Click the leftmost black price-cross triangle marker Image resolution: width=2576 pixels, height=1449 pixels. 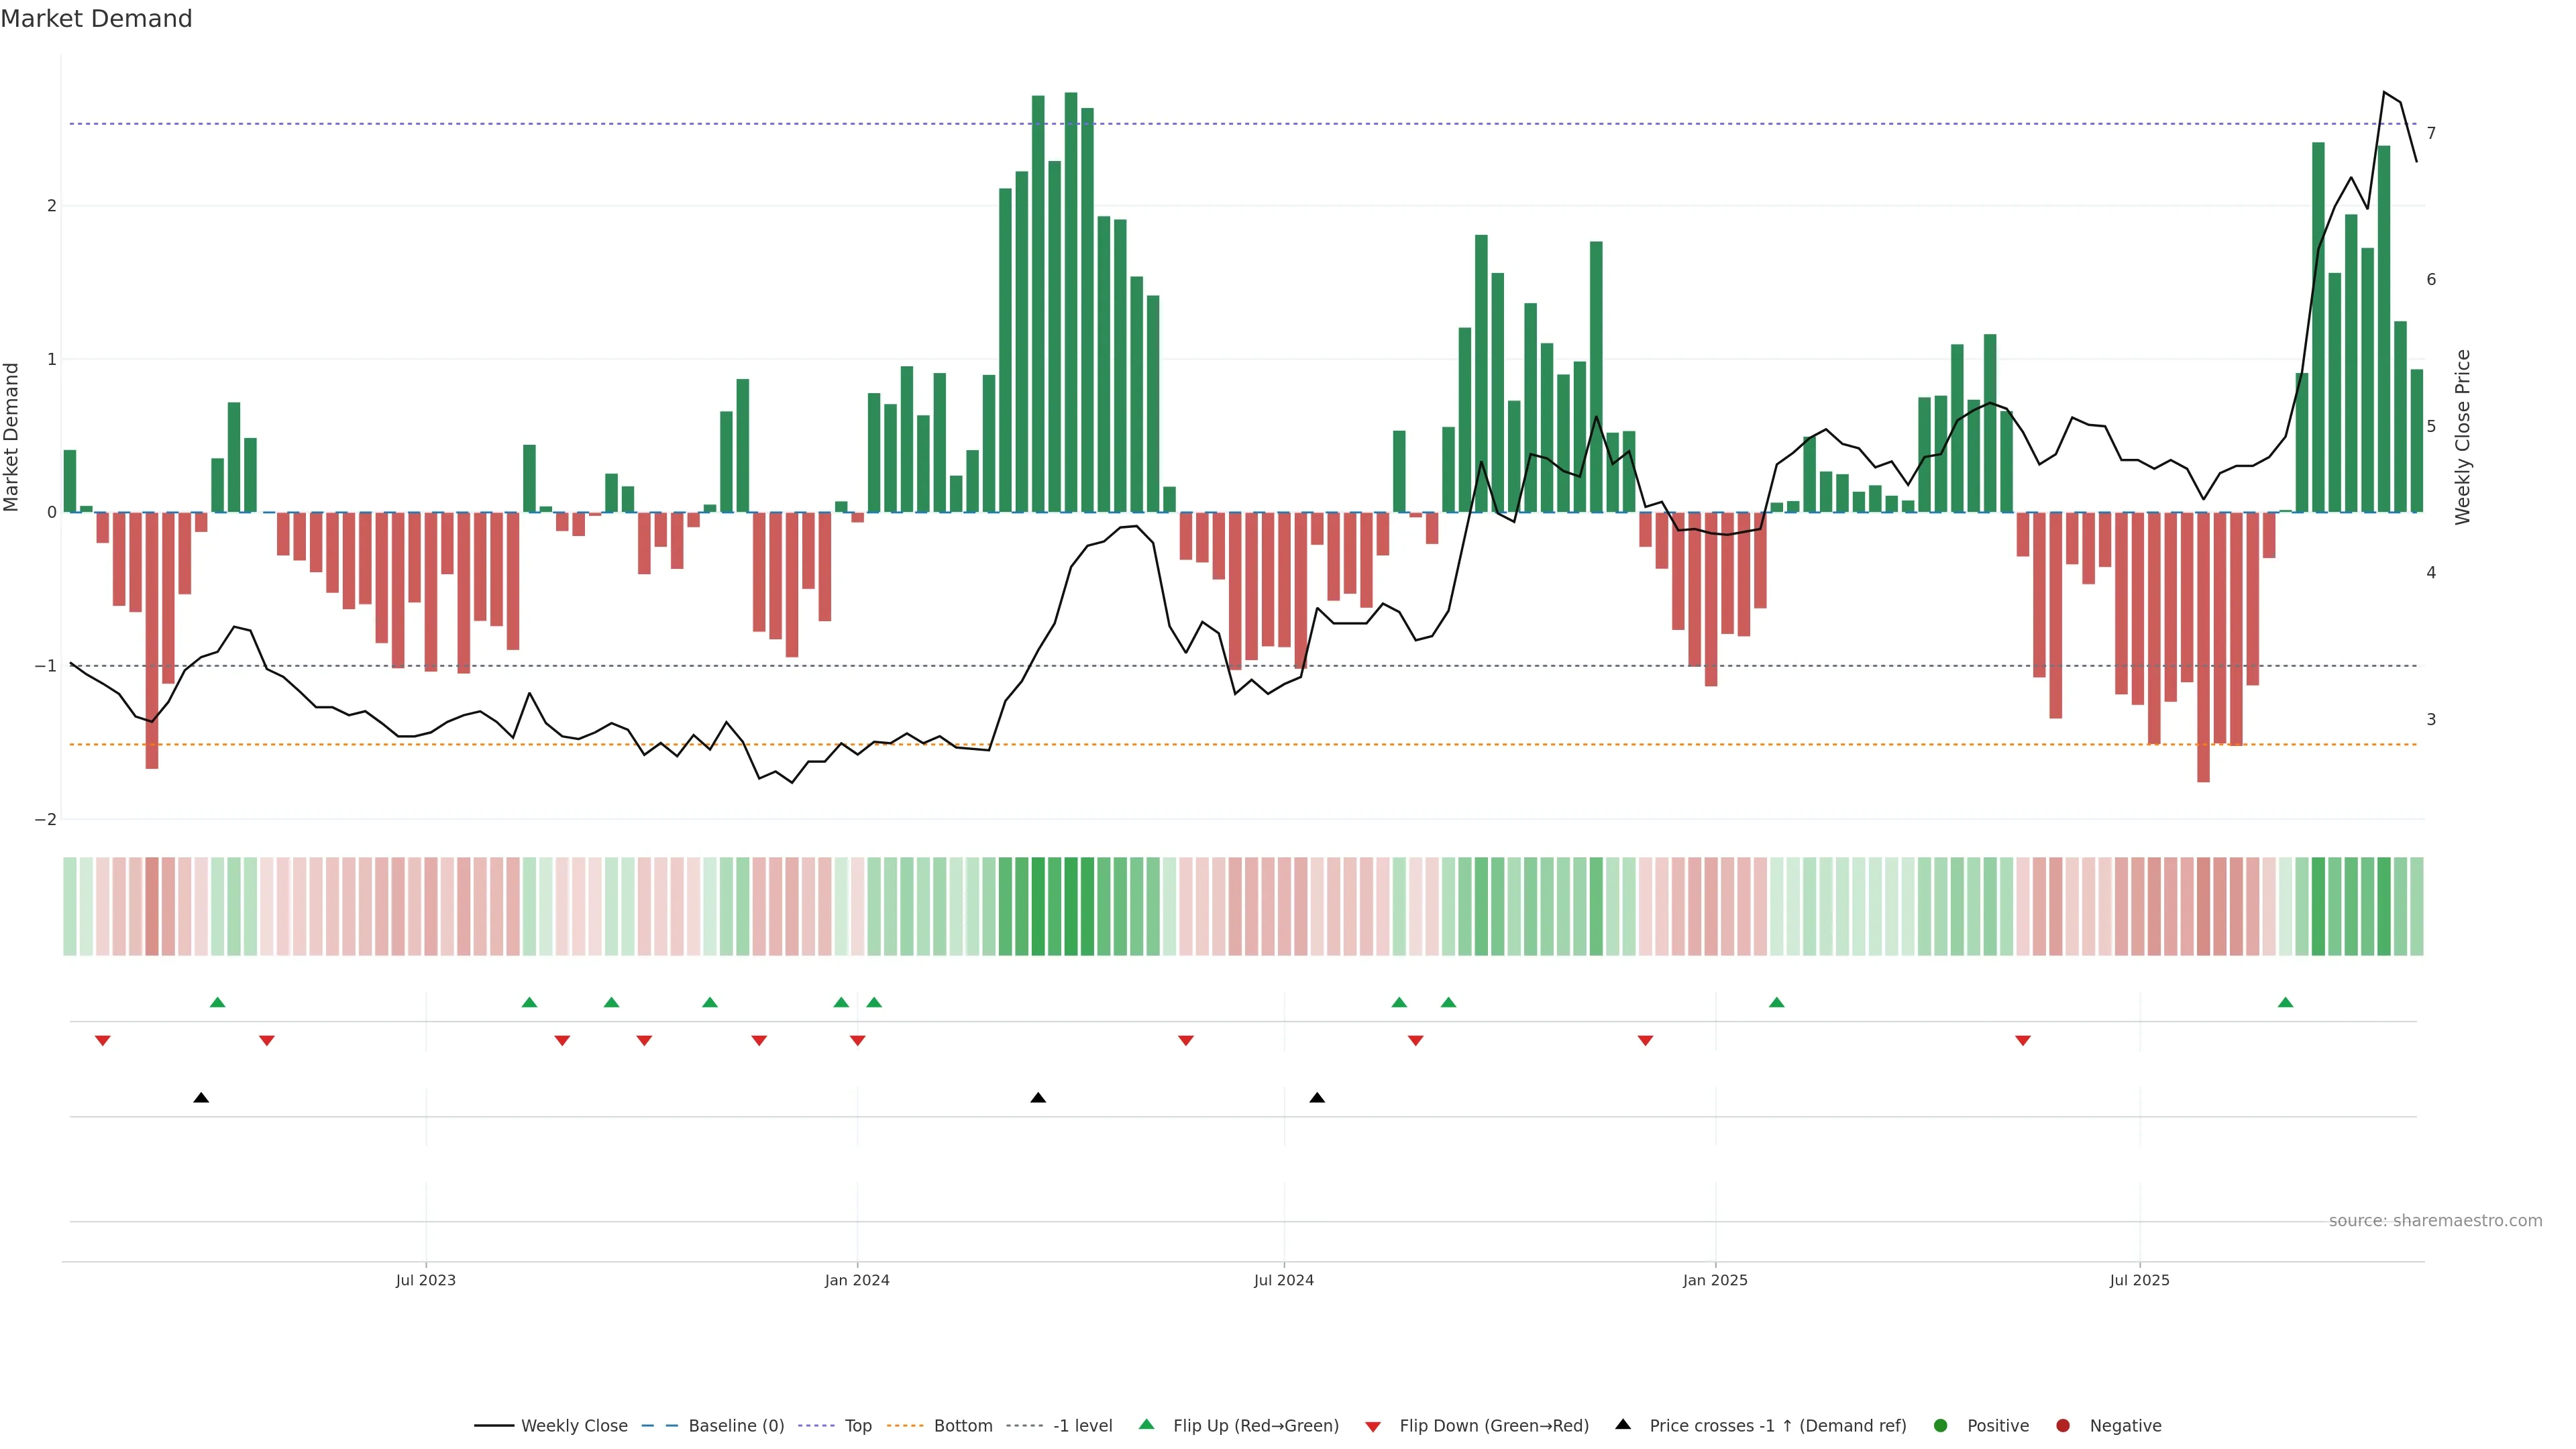(x=201, y=1098)
